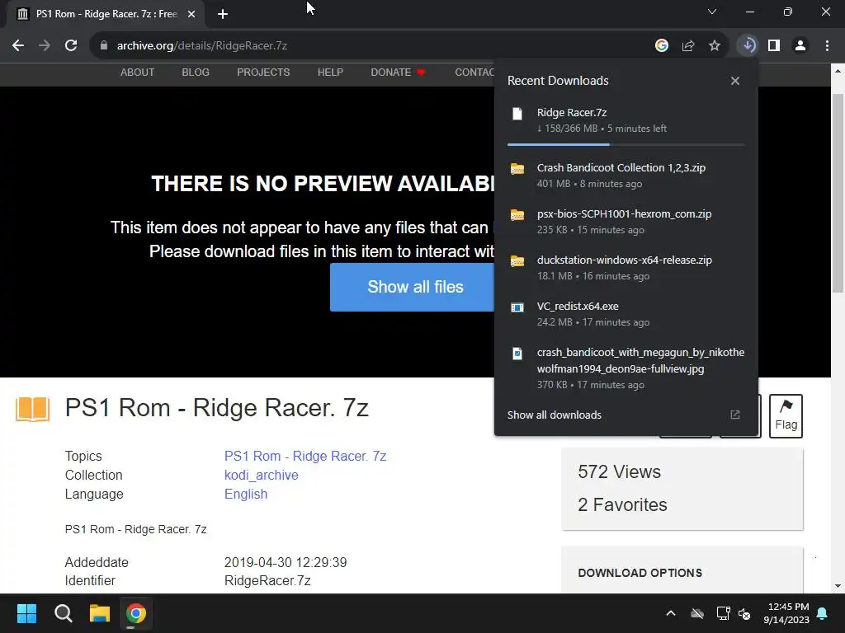
Task: Open network status tray icon
Action: pos(723,613)
